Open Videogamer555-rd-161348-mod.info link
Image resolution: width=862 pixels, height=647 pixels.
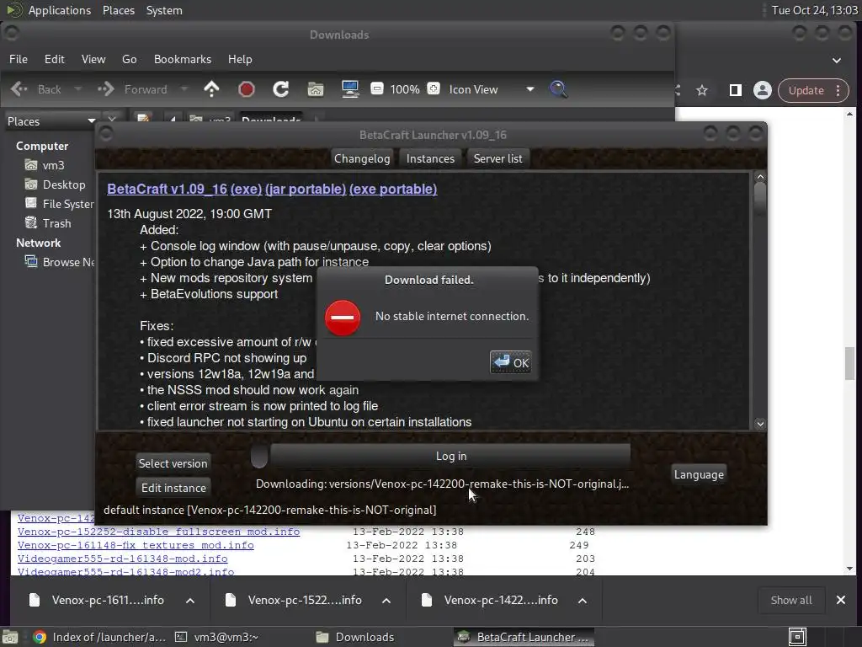[122, 559]
